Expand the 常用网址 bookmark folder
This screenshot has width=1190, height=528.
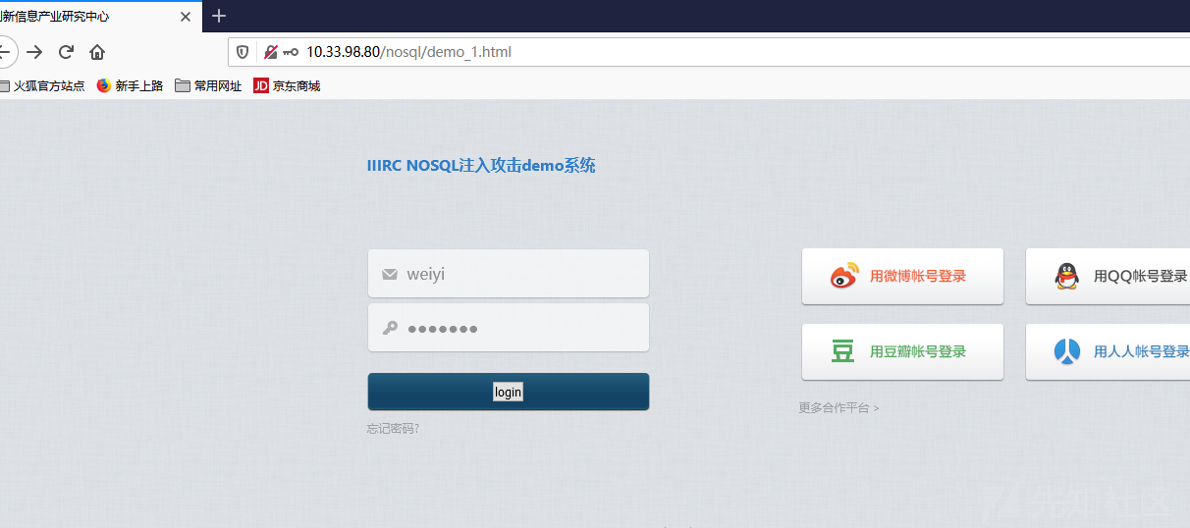click(208, 85)
